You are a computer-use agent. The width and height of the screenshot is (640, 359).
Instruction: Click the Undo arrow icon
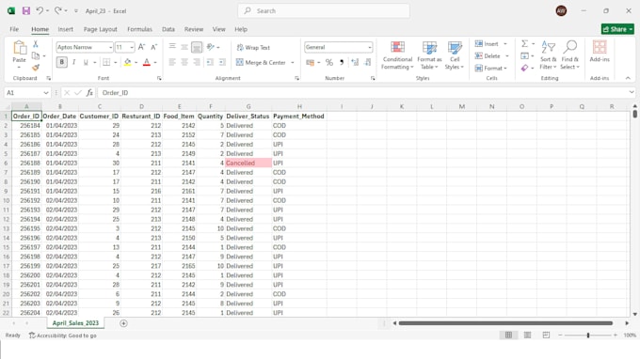pos(40,10)
